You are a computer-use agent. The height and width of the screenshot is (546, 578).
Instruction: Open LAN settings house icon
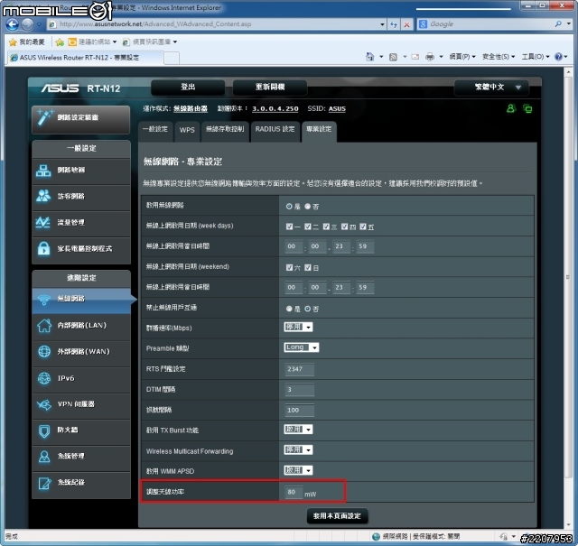(x=44, y=326)
